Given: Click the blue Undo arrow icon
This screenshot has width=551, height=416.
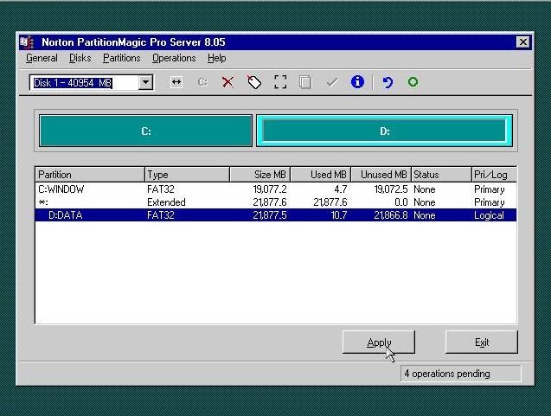Looking at the screenshot, I should (388, 82).
